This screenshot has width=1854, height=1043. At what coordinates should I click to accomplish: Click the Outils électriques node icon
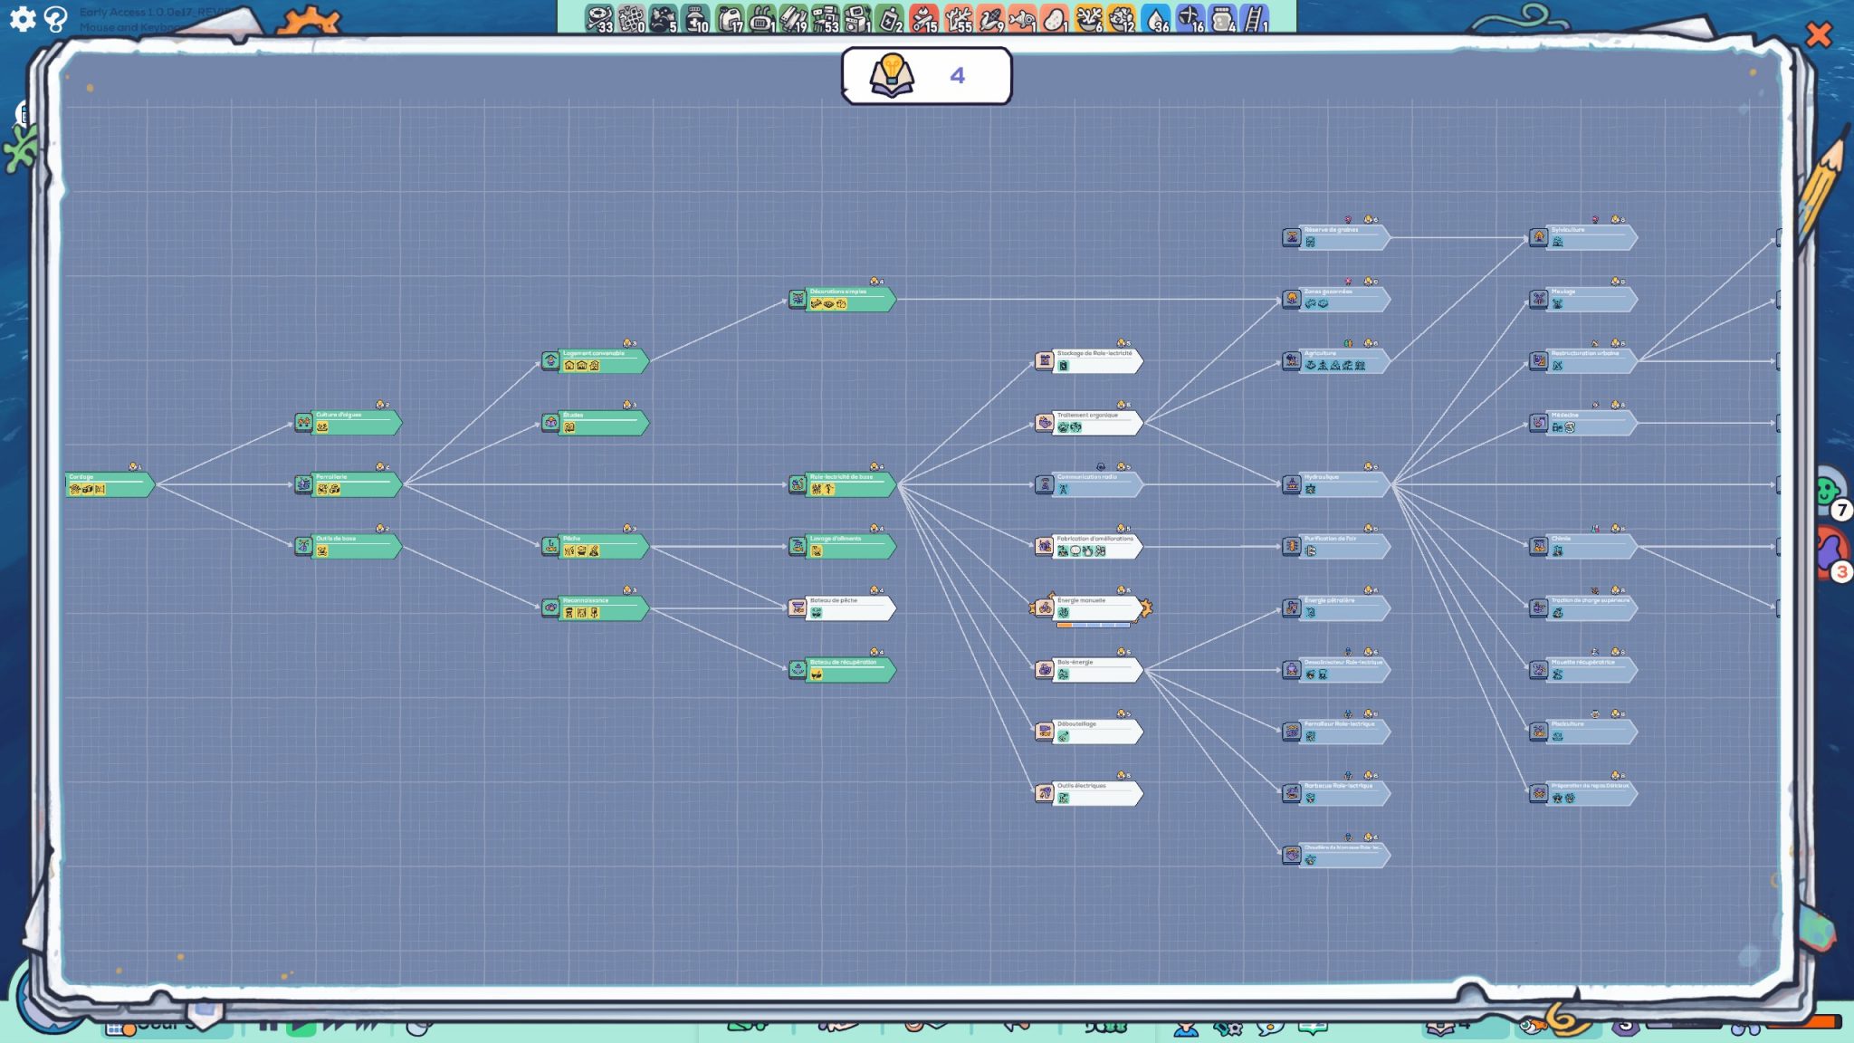[x=1045, y=793]
